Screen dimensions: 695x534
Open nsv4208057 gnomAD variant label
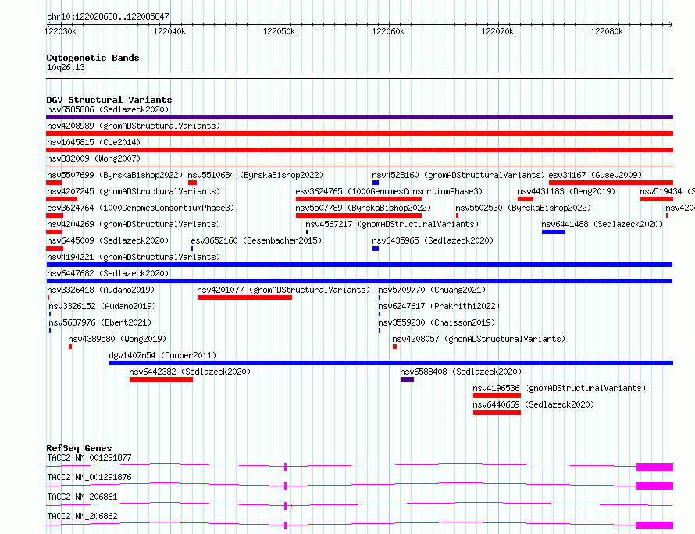479,339
